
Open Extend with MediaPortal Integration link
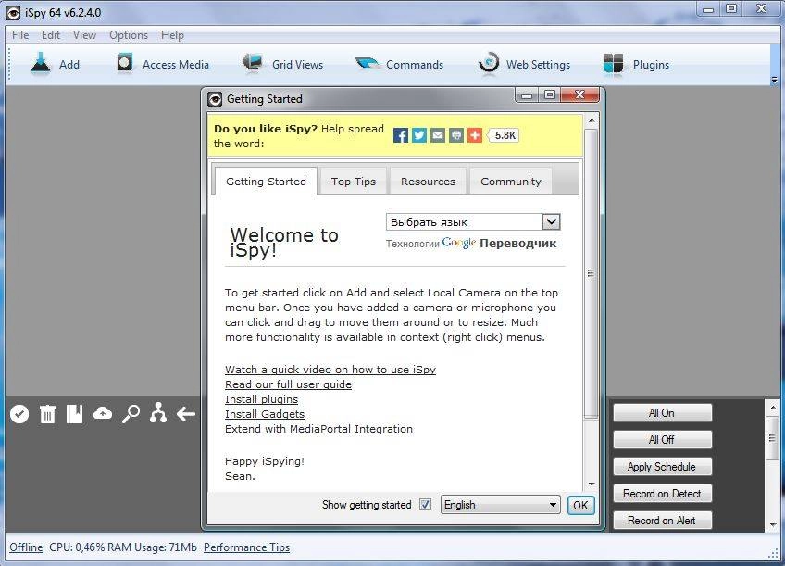coord(318,429)
